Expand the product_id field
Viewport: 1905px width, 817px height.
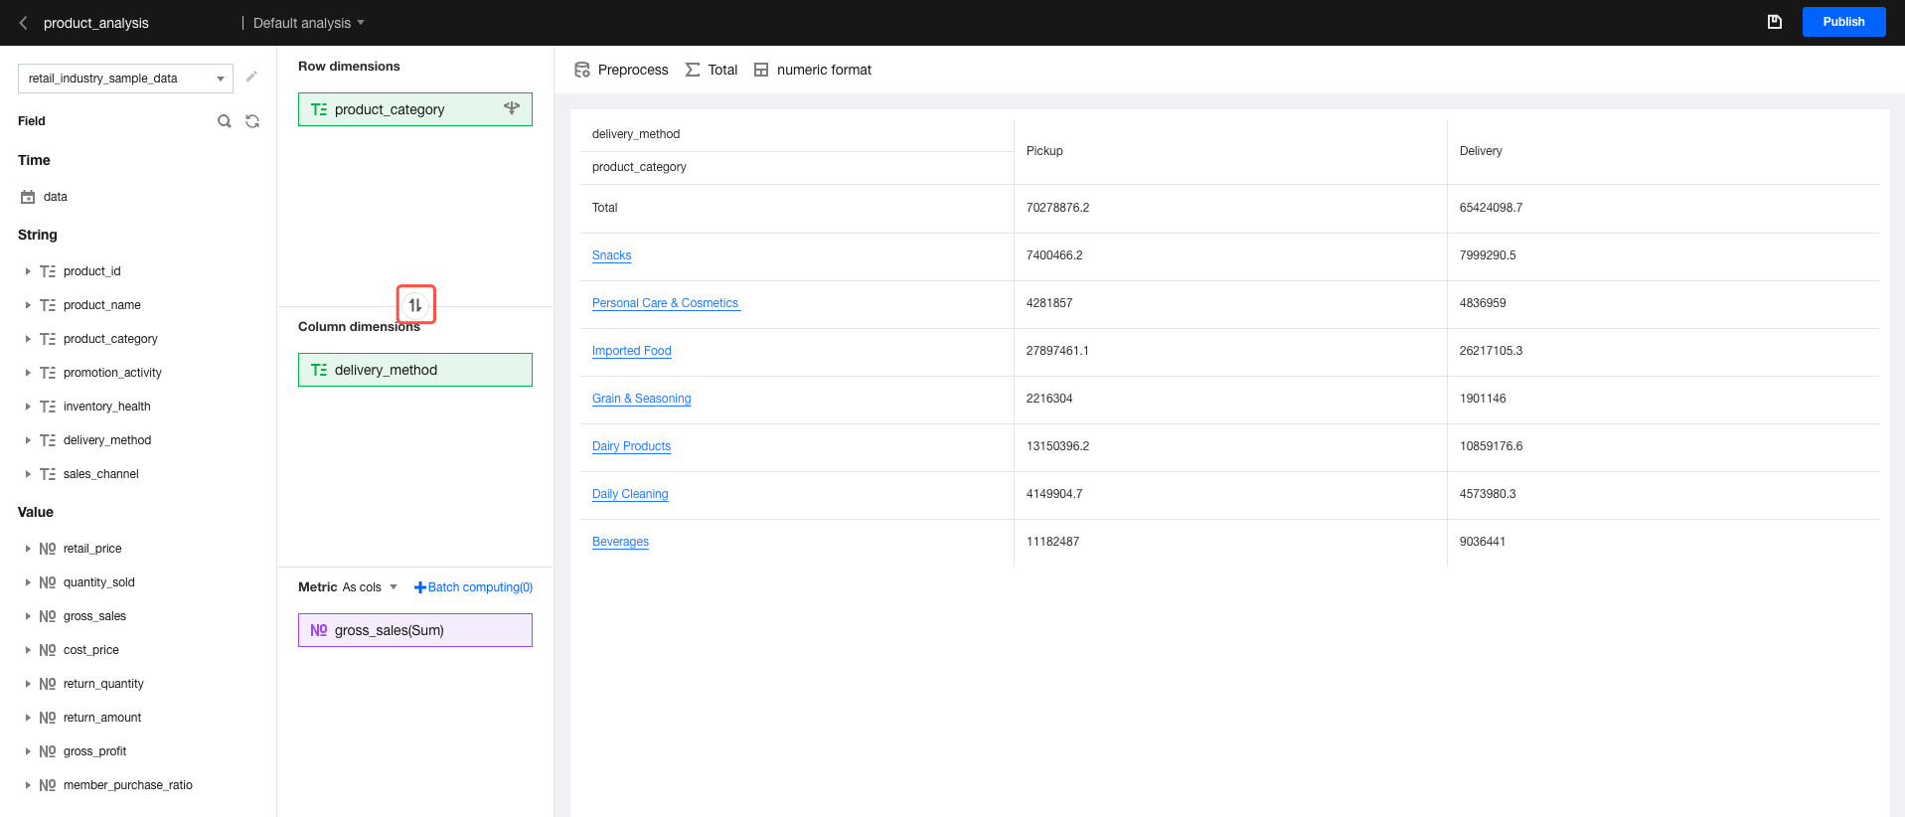28,271
